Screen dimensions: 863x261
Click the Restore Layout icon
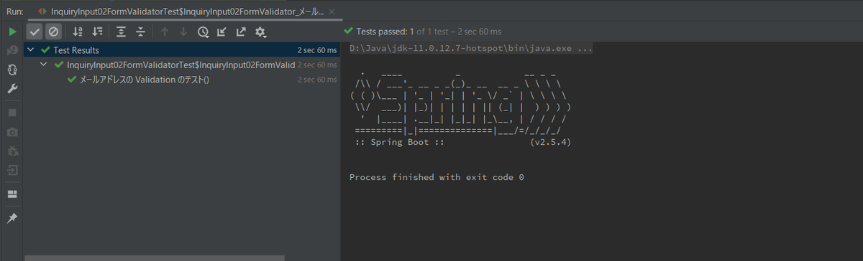12,194
